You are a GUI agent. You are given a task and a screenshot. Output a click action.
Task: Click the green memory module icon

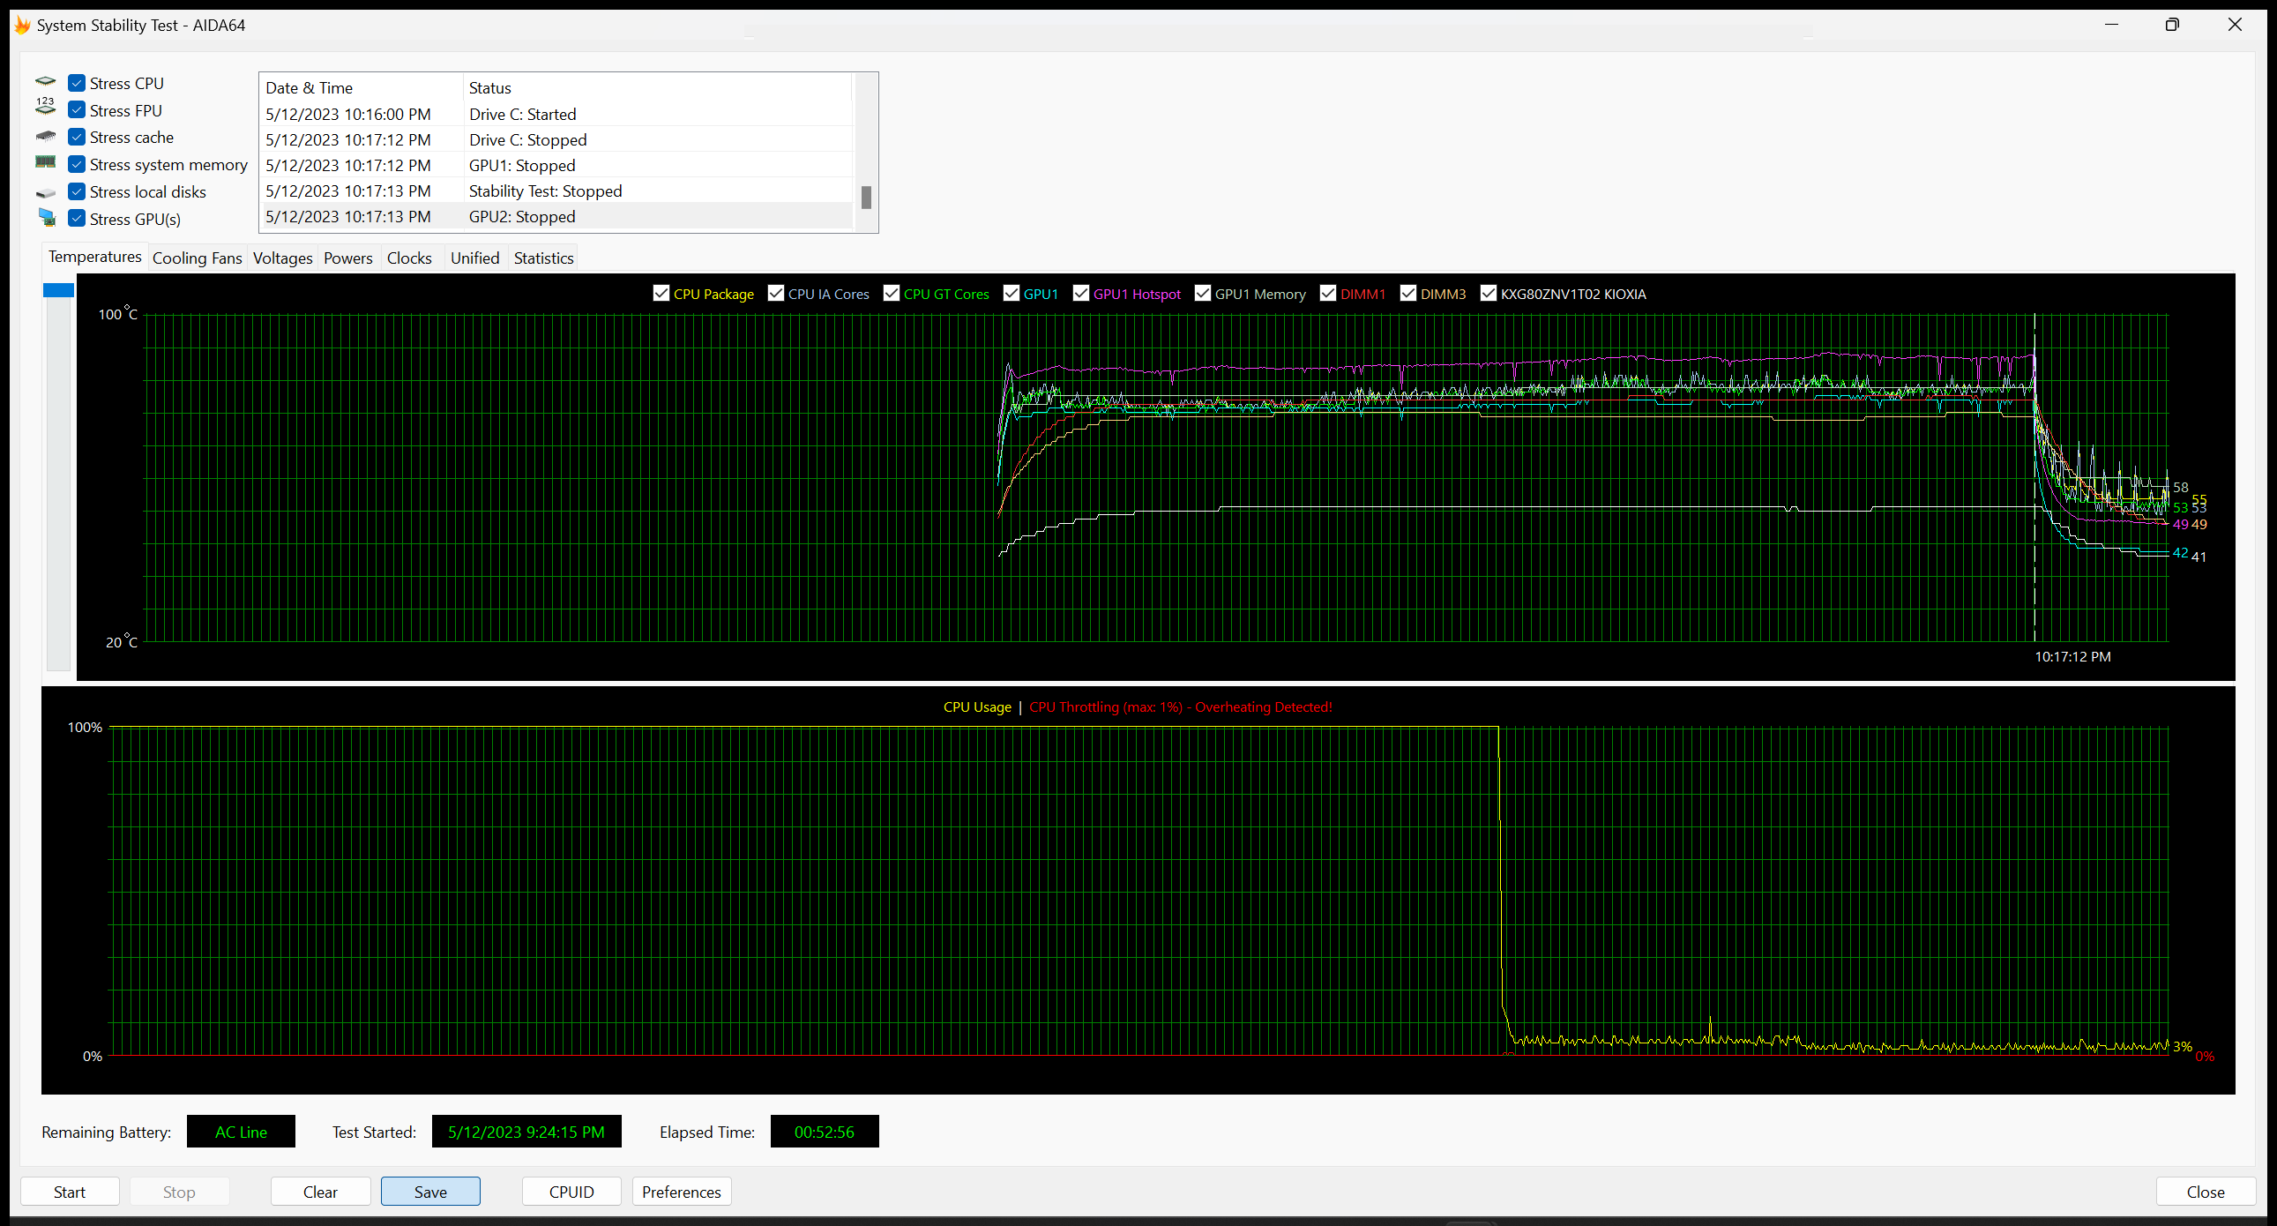45,162
